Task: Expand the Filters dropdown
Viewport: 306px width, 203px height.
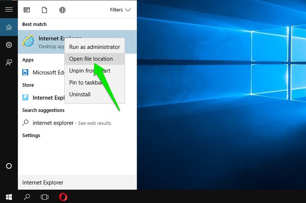Action: (x=120, y=10)
